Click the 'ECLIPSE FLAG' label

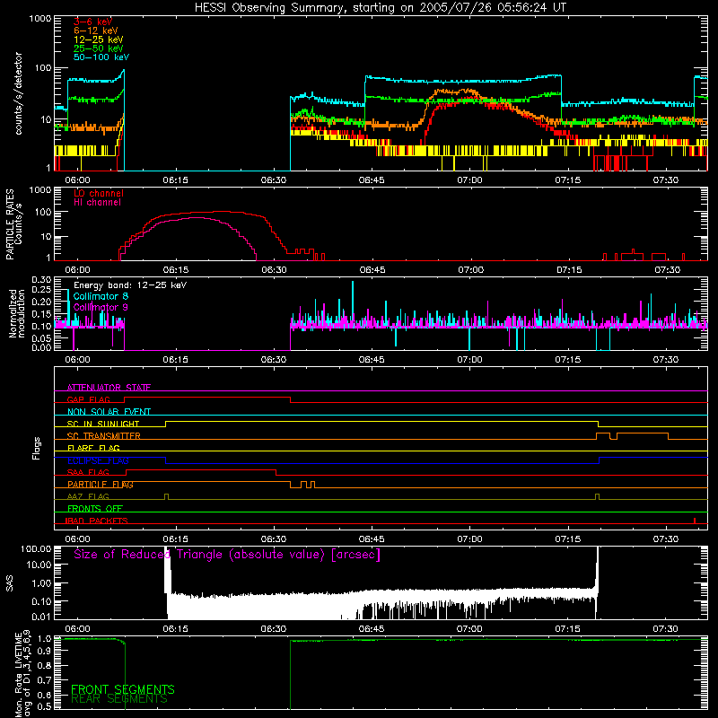pyautogui.click(x=98, y=460)
